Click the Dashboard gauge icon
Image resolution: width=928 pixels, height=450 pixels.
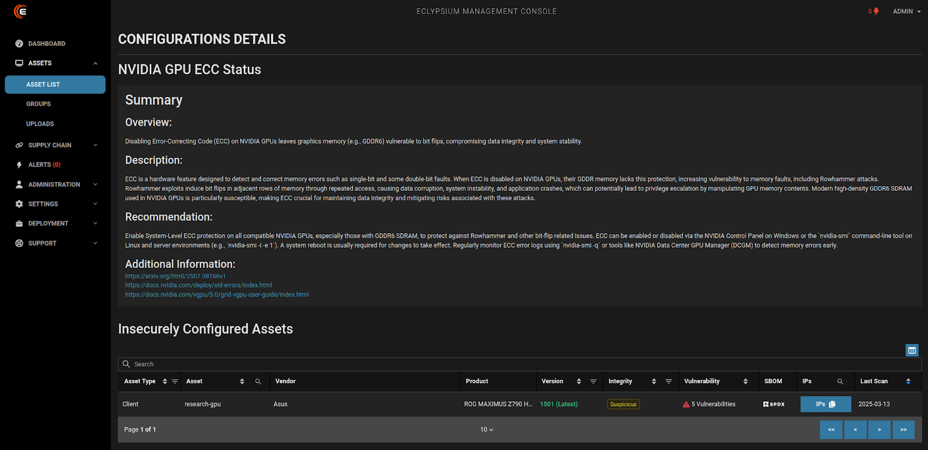pos(19,43)
